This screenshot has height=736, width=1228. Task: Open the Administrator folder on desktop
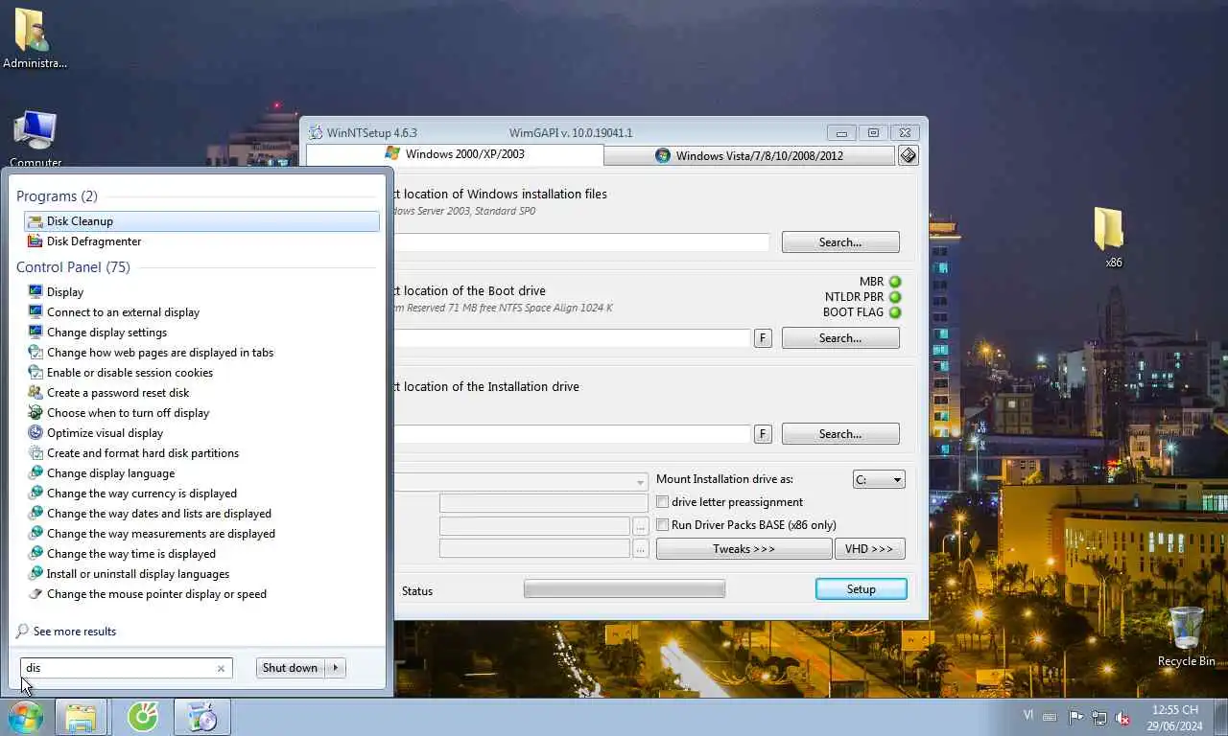click(35, 38)
